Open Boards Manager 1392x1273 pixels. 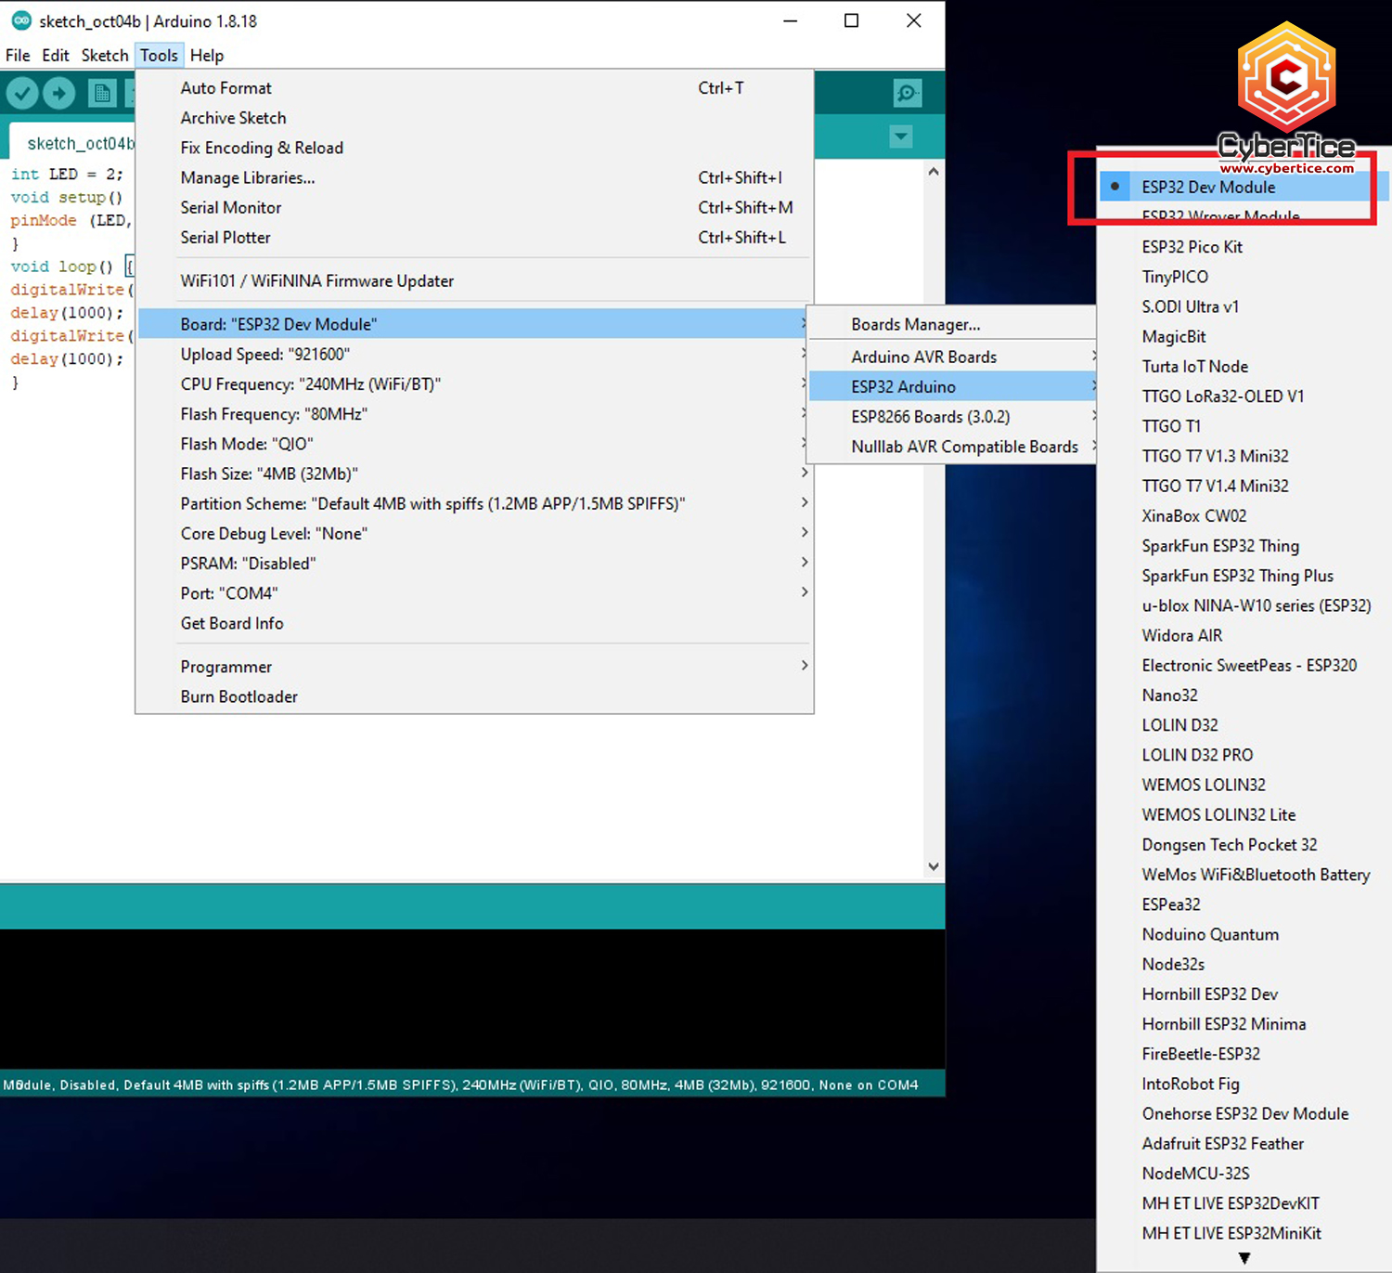[915, 324]
